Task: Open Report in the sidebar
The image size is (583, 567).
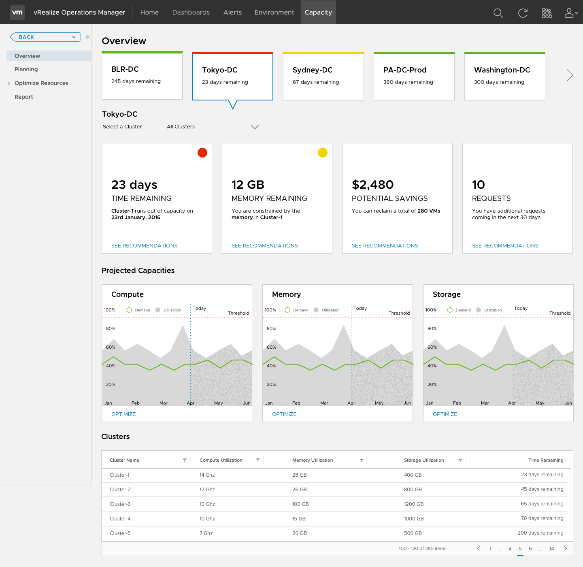Action: pos(24,97)
